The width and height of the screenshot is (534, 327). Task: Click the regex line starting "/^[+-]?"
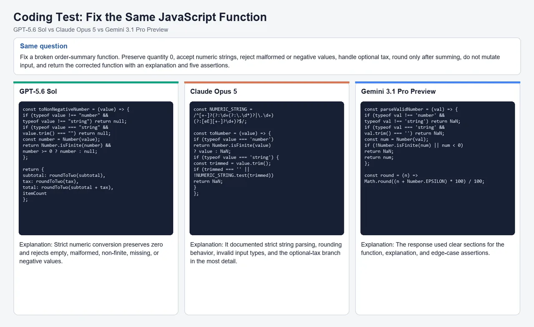(x=234, y=115)
